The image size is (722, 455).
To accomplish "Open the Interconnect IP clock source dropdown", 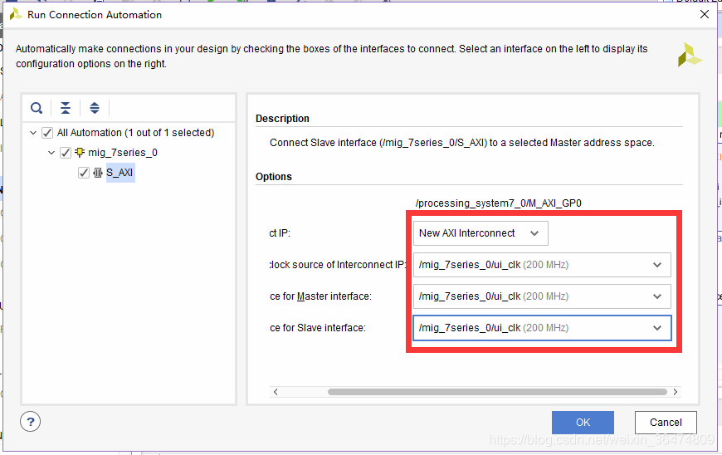I will click(541, 265).
